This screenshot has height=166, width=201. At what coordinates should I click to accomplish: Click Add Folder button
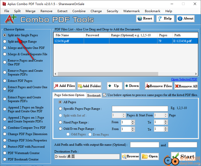point(89,86)
